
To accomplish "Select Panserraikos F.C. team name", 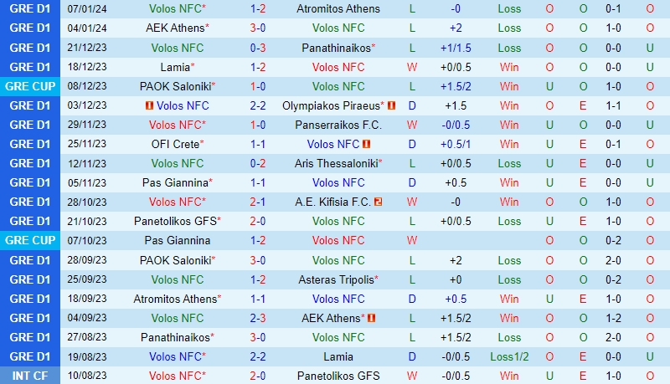I will pyautogui.click(x=338, y=125).
